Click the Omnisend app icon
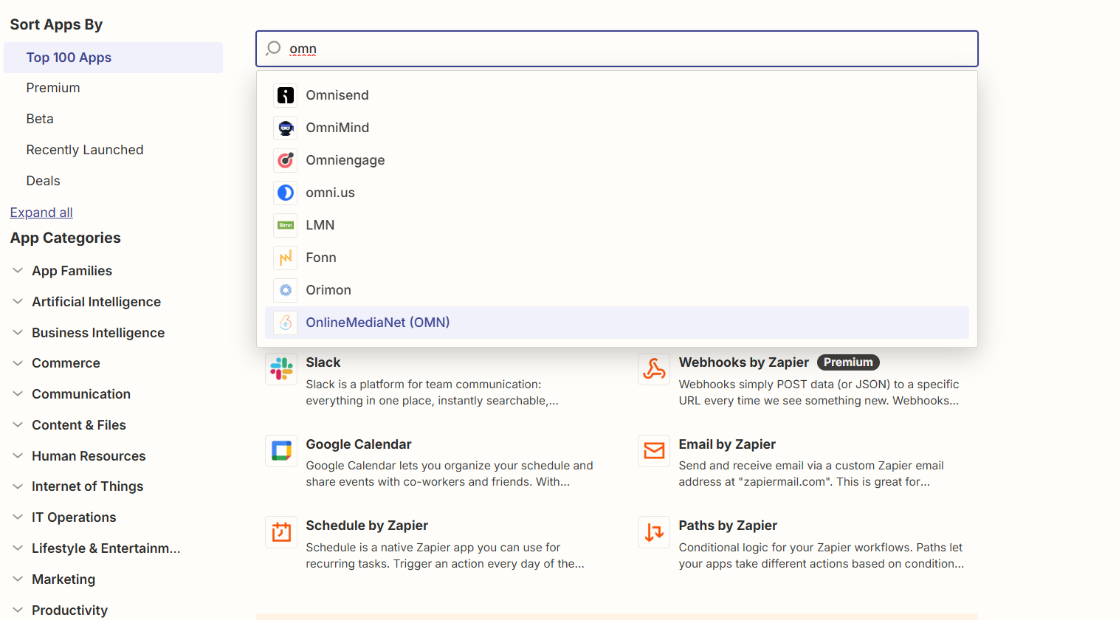 285,95
